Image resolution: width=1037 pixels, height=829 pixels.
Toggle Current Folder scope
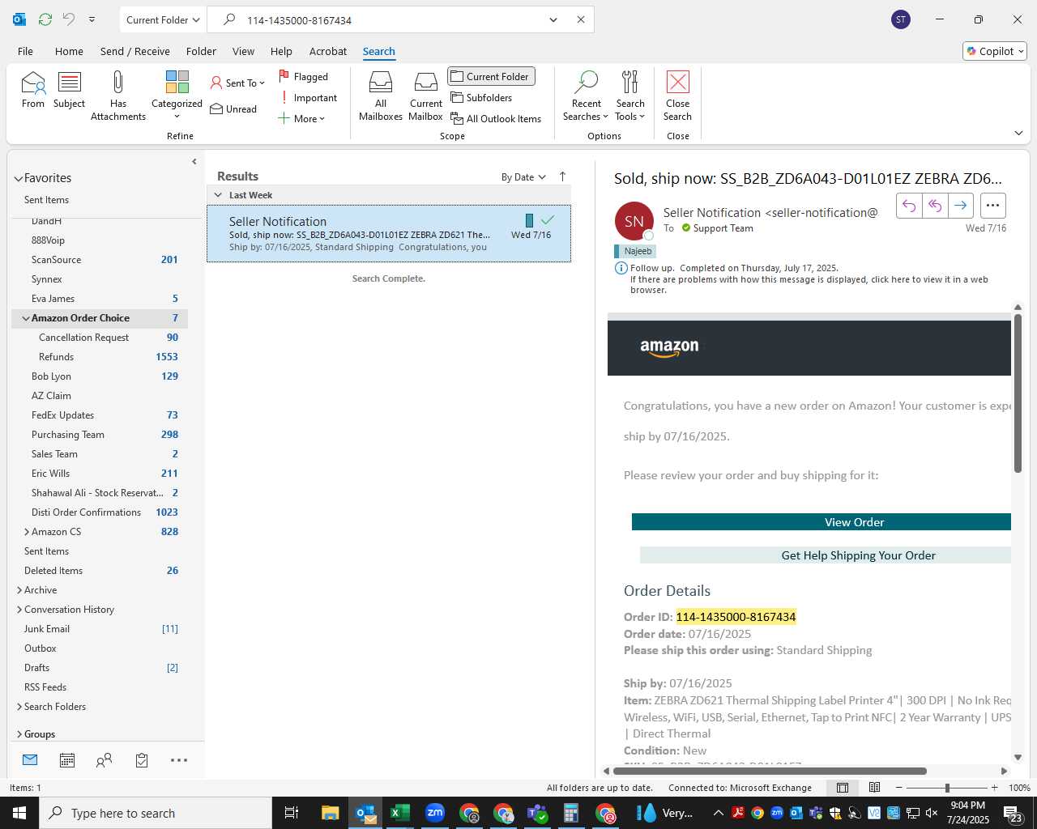[x=491, y=76]
